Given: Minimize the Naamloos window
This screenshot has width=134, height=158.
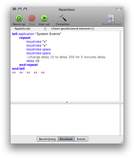Looking at the screenshot, I should [20, 10].
